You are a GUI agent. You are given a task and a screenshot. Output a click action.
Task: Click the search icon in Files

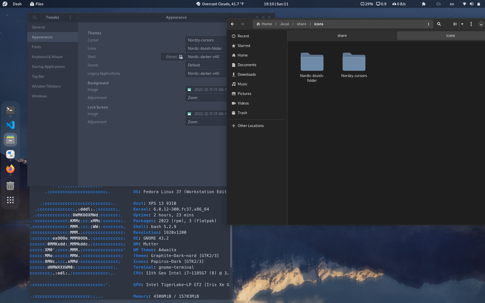pos(439,24)
